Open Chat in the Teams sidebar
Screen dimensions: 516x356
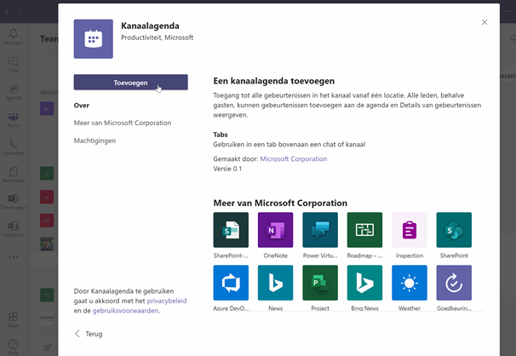[x=13, y=65]
